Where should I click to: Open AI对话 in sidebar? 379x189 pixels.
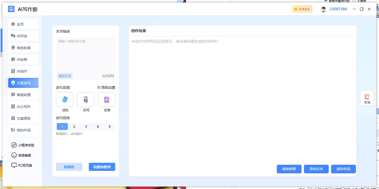23,36
